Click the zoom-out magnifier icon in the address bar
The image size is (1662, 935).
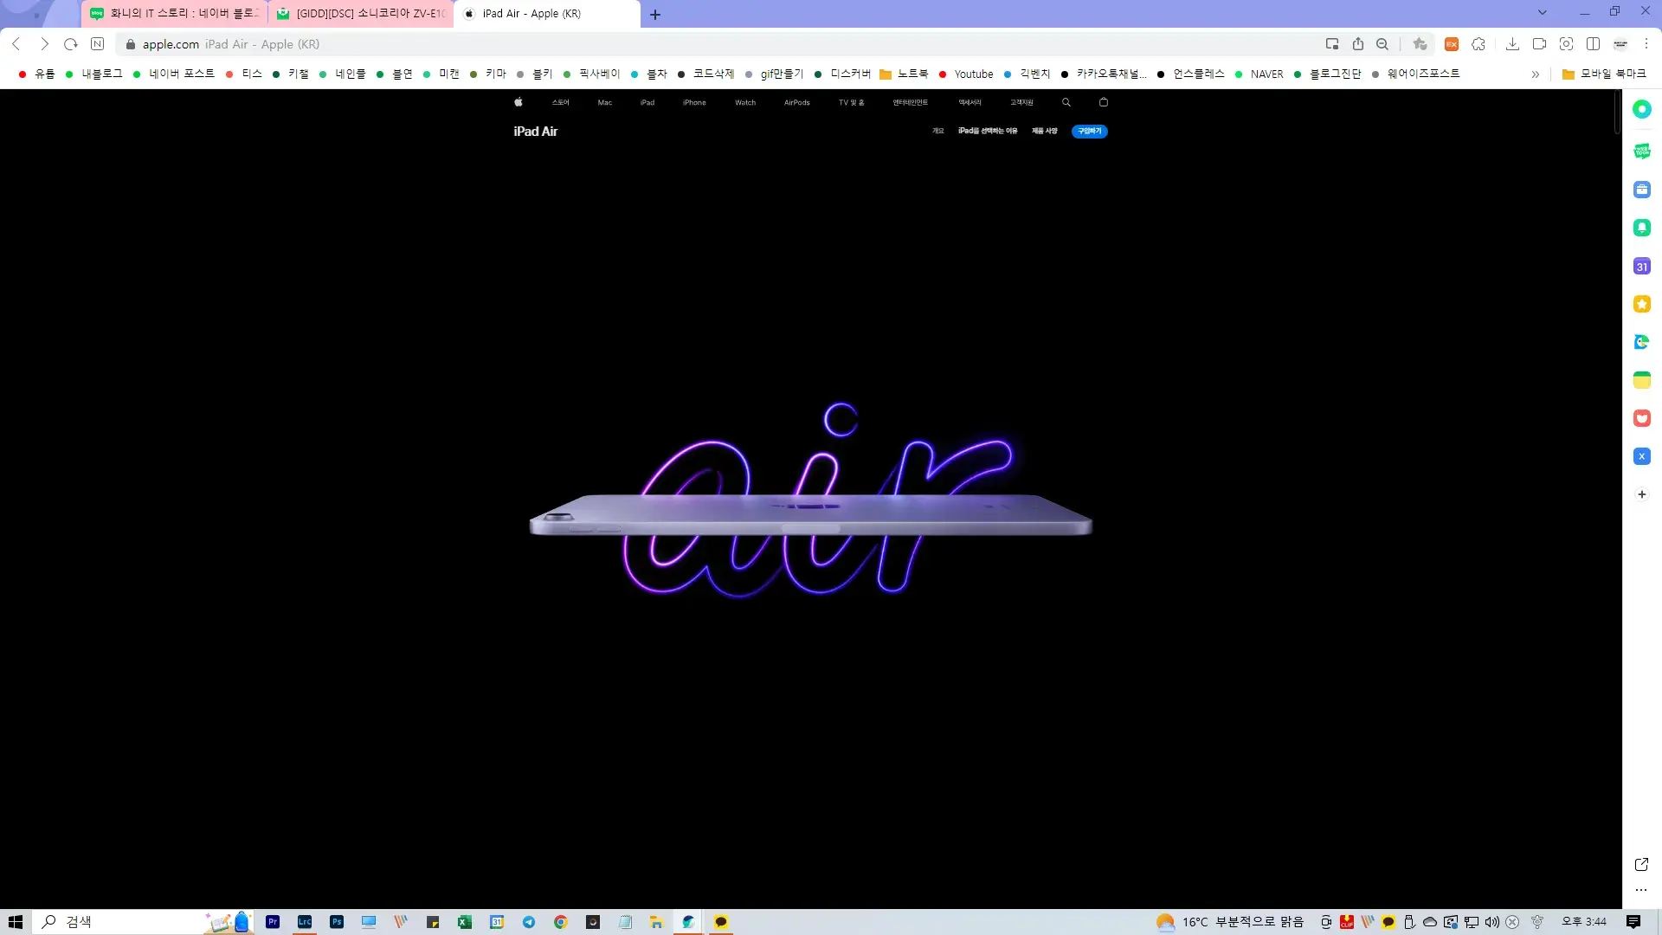click(x=1382, y=44)
